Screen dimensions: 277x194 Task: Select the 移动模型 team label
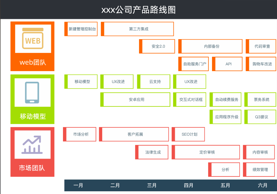(33, 116)
